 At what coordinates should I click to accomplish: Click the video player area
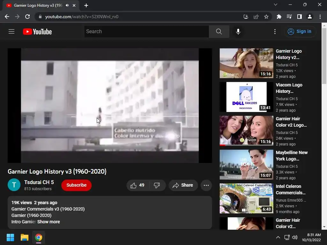(x=110, y=106)
